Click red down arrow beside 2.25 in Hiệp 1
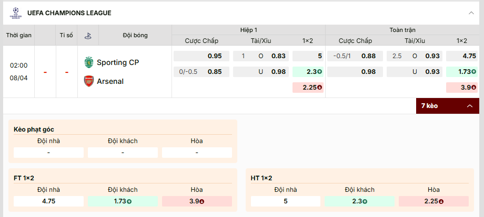 point(319,88)
